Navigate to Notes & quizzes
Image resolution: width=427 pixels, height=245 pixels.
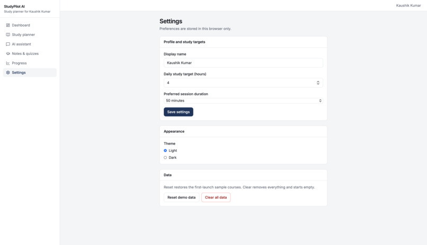tap(30, 53)
